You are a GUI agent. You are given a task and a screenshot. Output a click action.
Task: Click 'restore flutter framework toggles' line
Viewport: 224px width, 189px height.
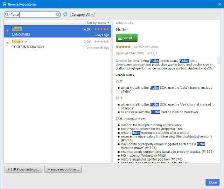click(x=155, y=133)
